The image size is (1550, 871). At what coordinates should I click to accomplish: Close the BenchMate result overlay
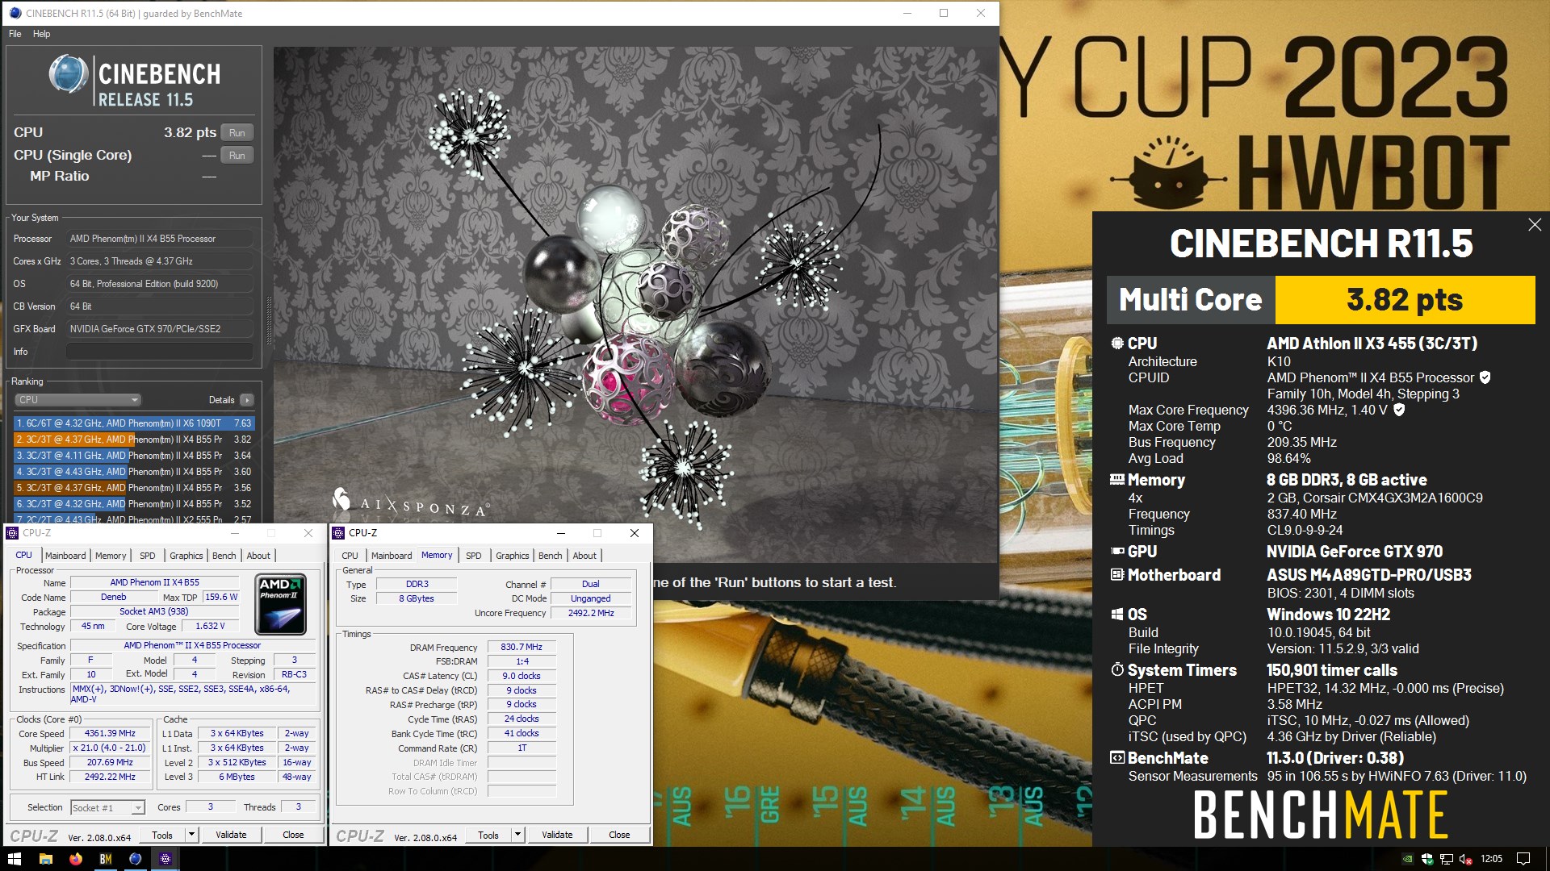click(1535, 225)
